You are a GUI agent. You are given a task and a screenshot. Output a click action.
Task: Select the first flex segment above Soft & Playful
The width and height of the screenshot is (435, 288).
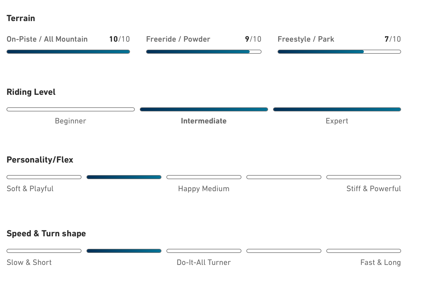pyautogui.click(x=44, y=177)
